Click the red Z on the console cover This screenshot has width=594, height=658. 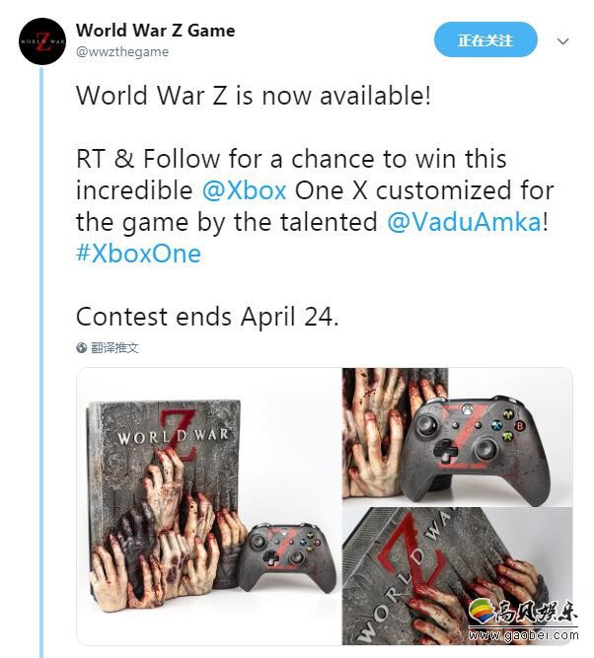click(180, 436)
